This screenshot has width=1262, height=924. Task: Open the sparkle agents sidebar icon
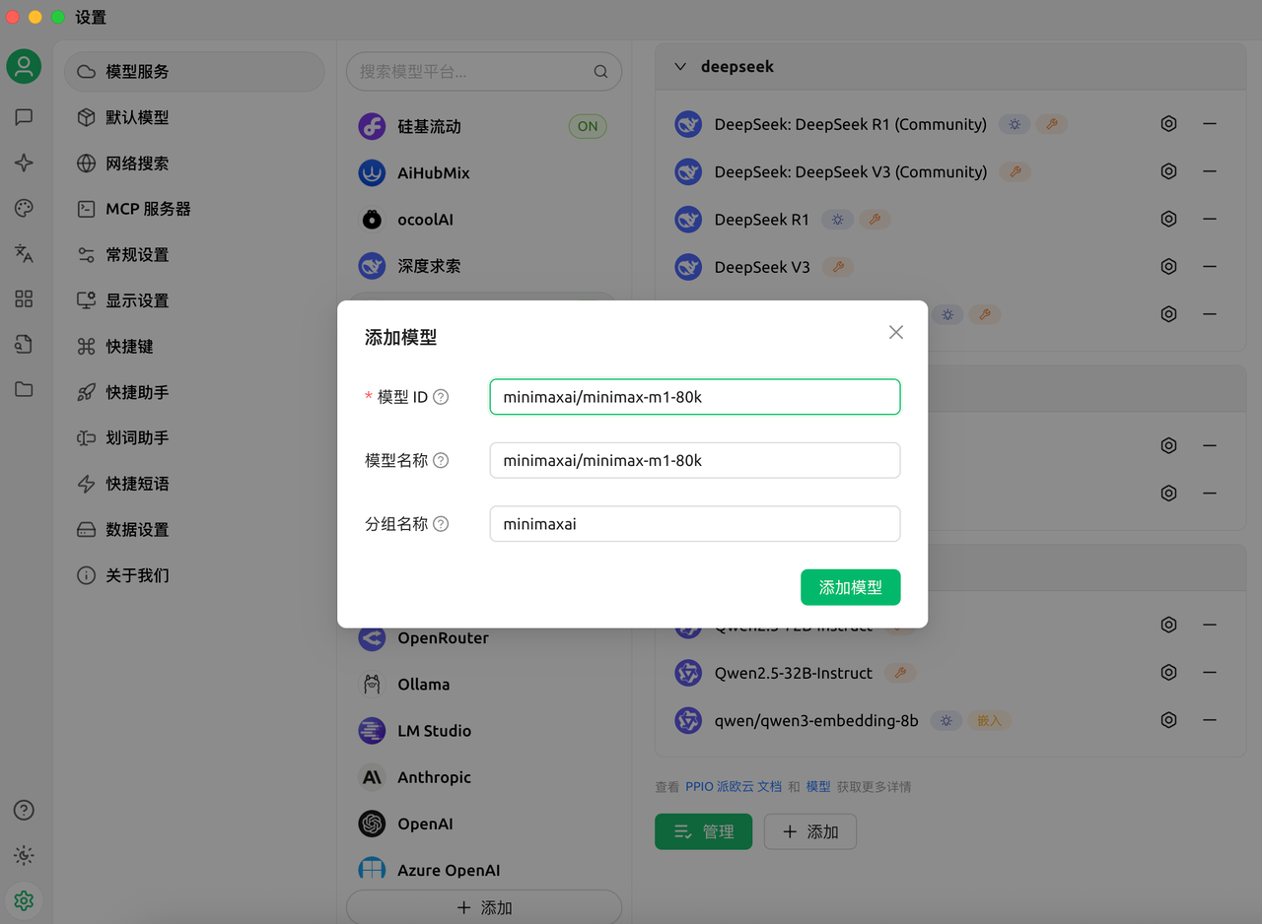24,163
